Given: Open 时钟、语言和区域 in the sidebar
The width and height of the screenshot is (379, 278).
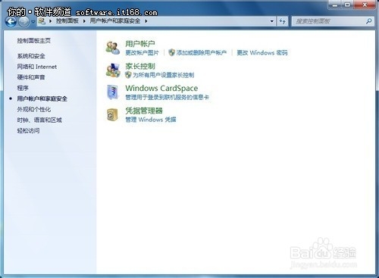Looking at the screenshot, I should 39,120.
